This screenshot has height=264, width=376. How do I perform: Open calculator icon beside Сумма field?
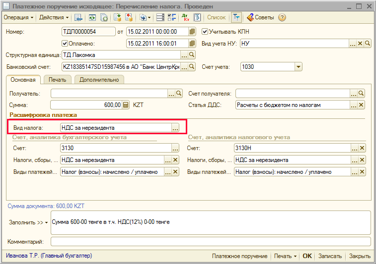coord(126,105)
